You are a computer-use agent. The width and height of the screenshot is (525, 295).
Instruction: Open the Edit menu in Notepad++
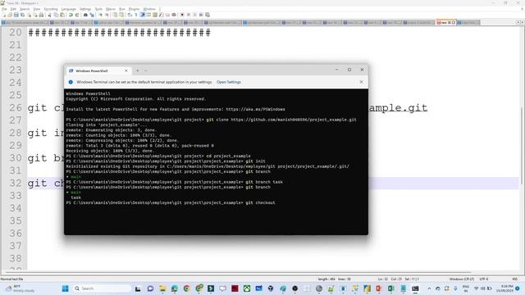[13, 9]
